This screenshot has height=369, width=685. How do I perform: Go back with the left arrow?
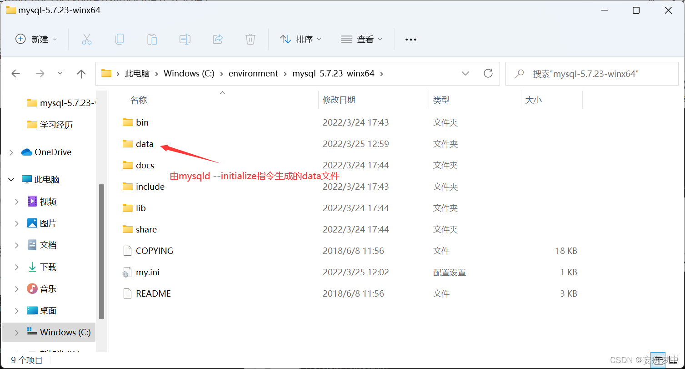click(x=16, y=73)
